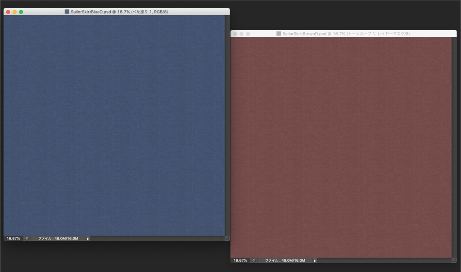Screen dimensions: 461x272
Task: Click the SailorSkirtBrownD.psd window title text
Action: tap(346, 34)
